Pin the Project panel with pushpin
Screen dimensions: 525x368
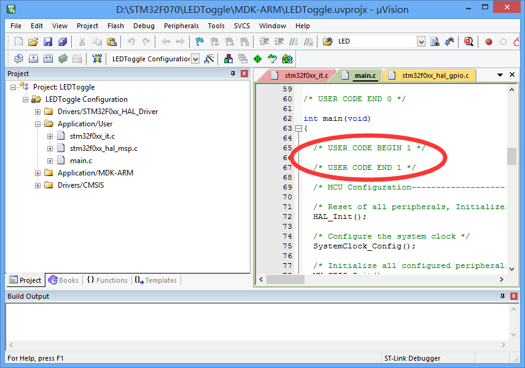click(x=233, y=74)
